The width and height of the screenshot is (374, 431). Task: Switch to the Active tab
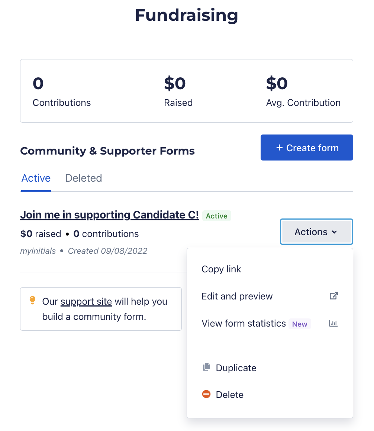36,178
